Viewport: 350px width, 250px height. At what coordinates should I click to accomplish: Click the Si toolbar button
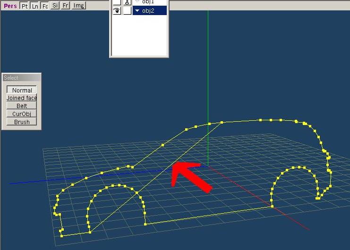point(55,6)
